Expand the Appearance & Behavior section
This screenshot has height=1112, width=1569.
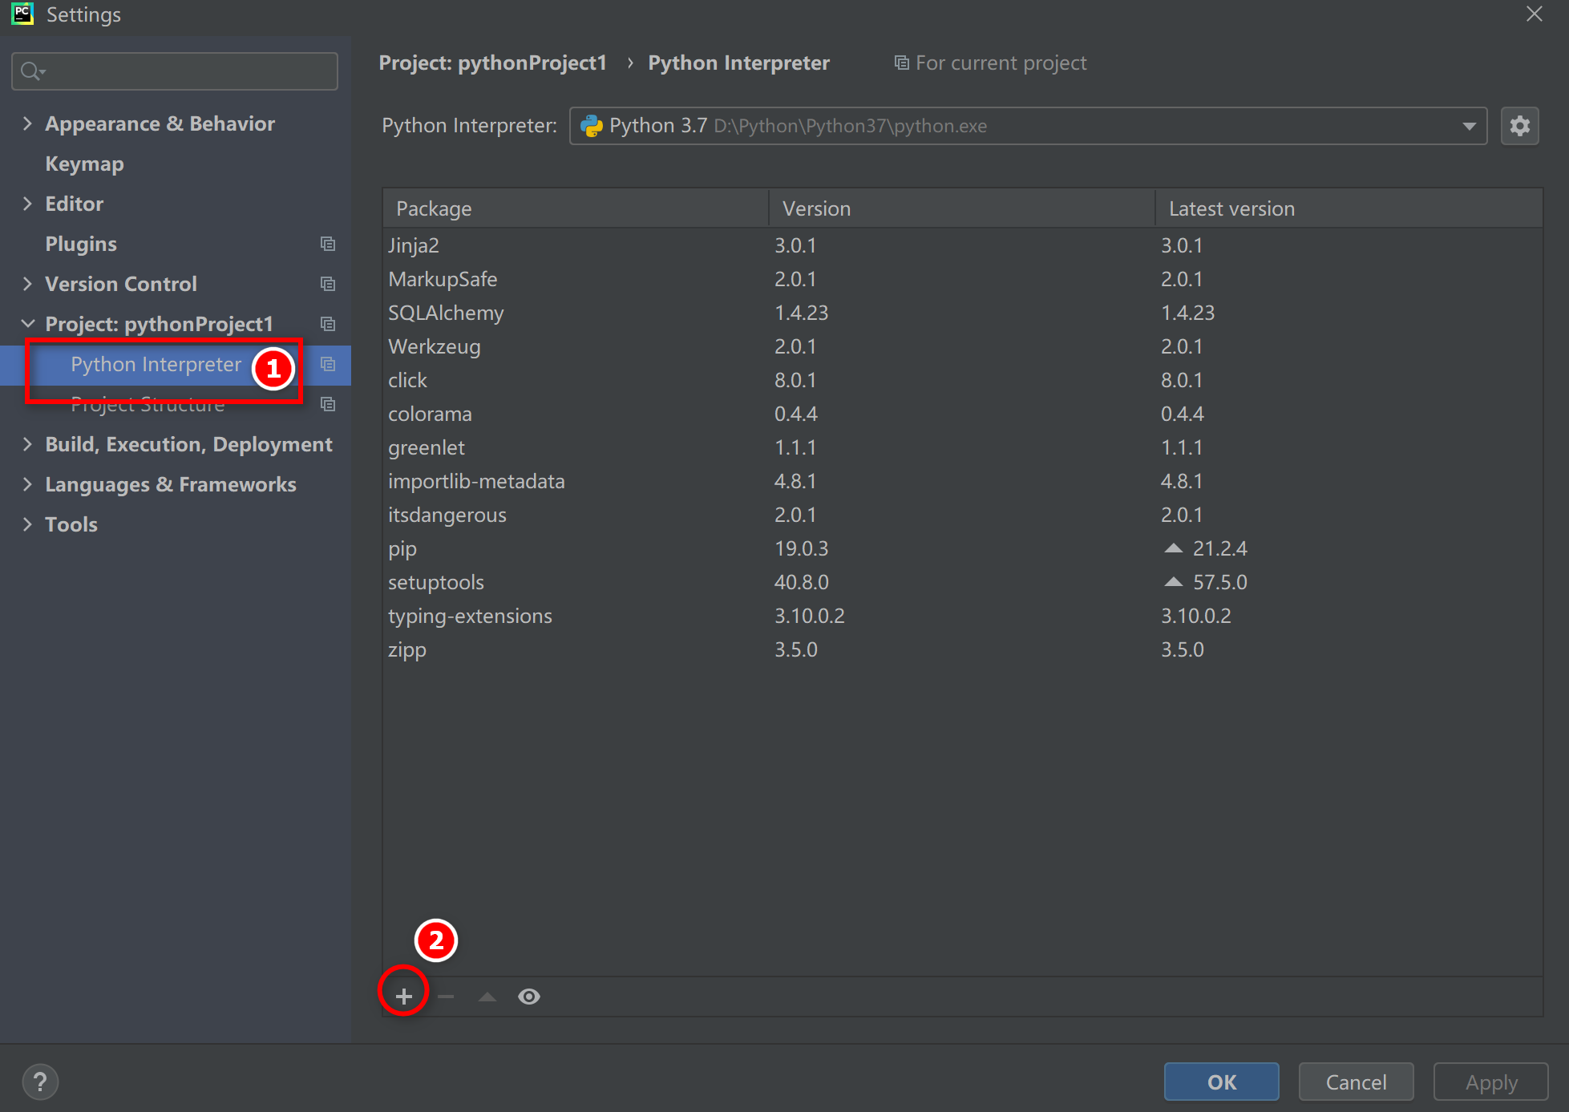pyautogui.click(x=27, y=123)
